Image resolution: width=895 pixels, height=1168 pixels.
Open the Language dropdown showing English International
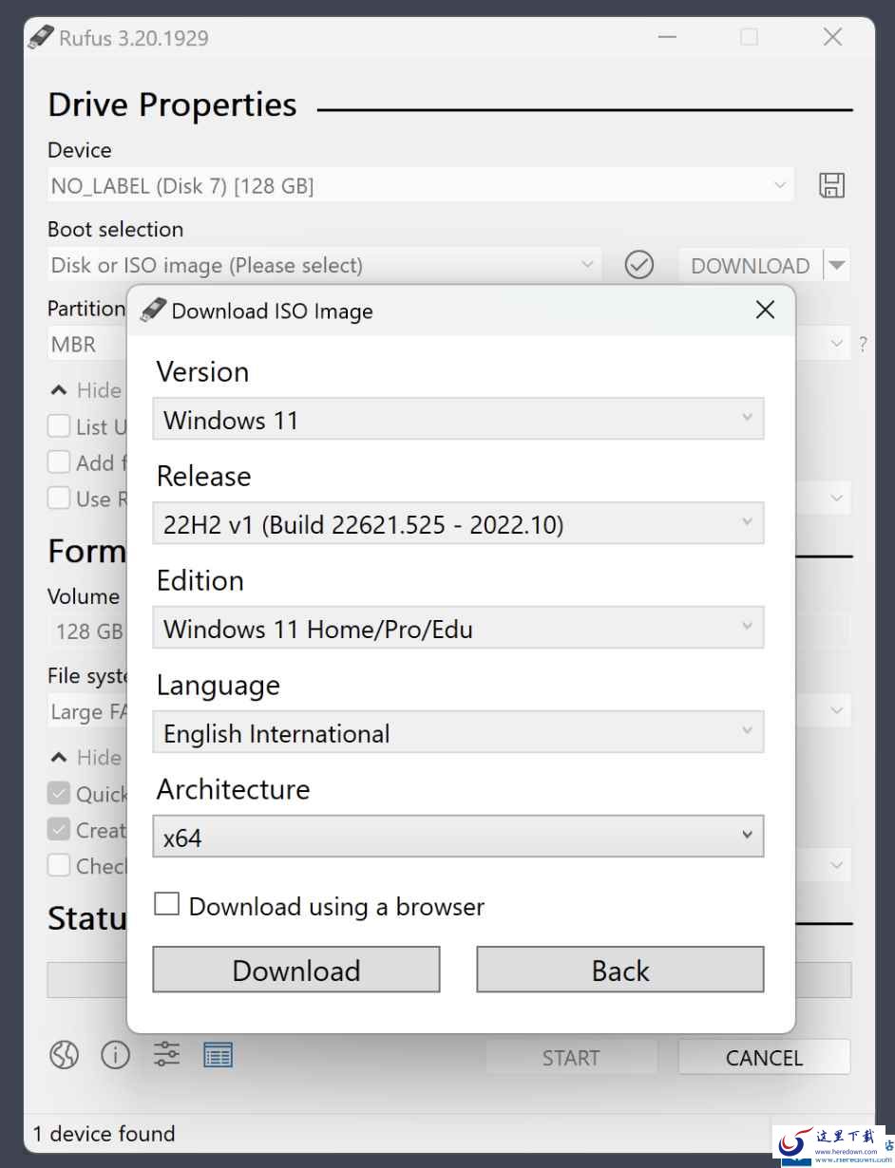pyautogui.click(x=458, y=732)
